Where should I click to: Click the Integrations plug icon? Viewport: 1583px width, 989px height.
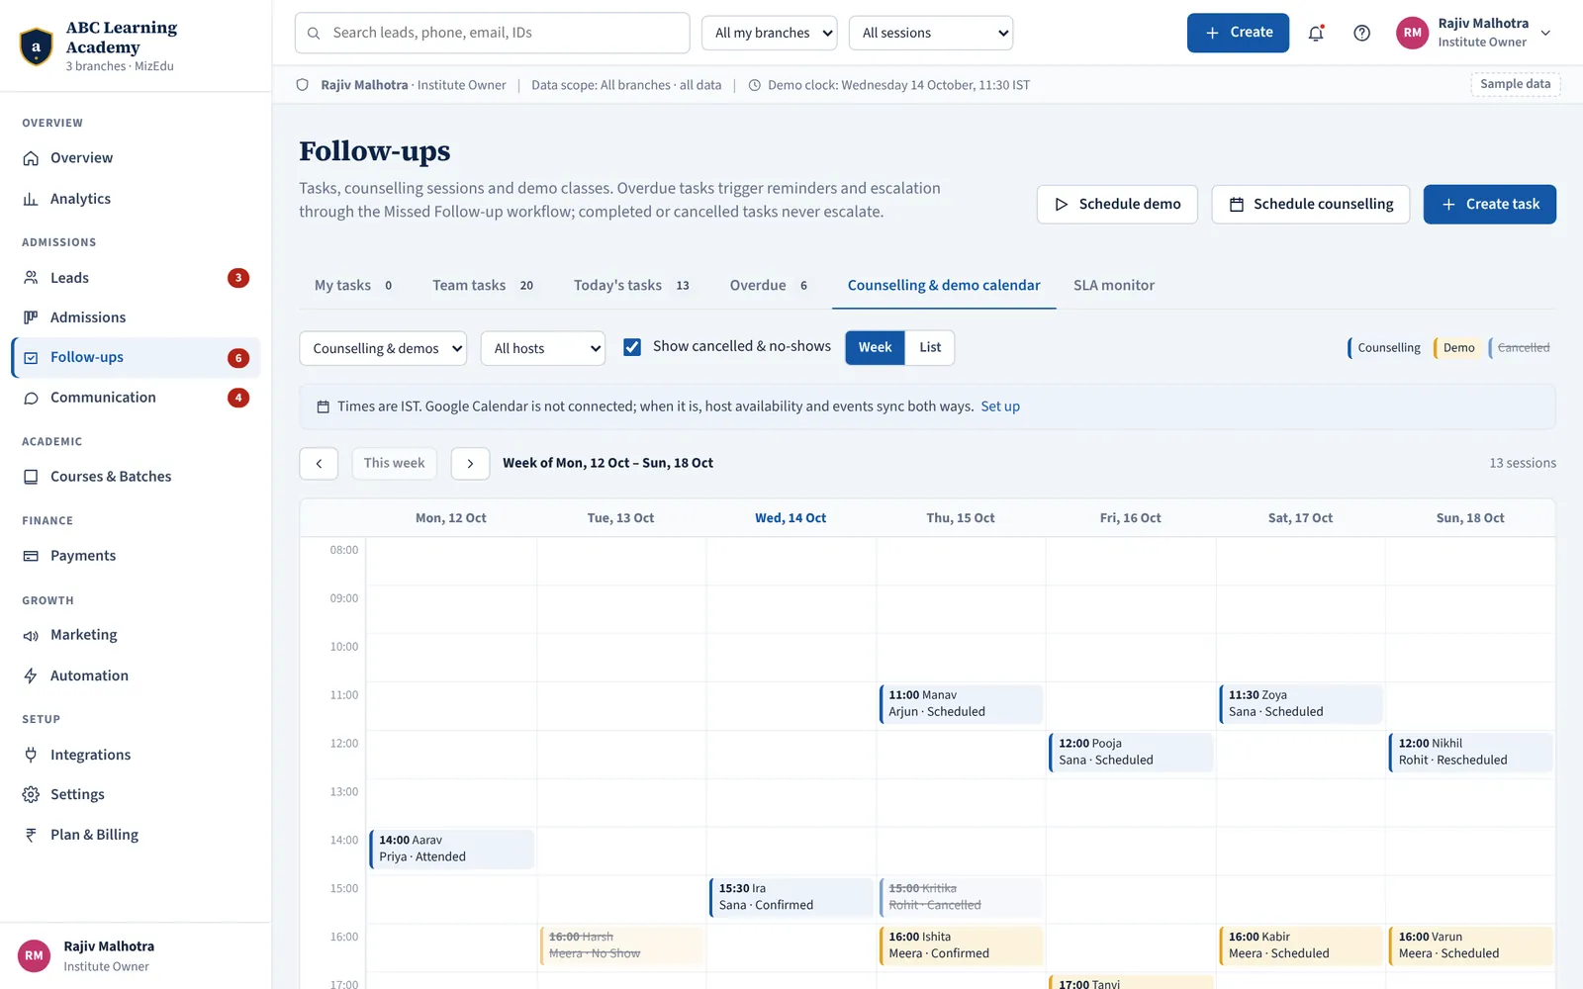click(x=31, y=755)
